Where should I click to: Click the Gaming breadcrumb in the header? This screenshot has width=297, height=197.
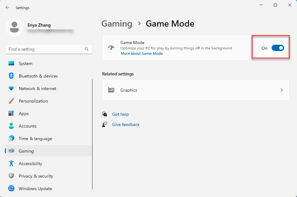pyautogui.click(x=117, y=24)
